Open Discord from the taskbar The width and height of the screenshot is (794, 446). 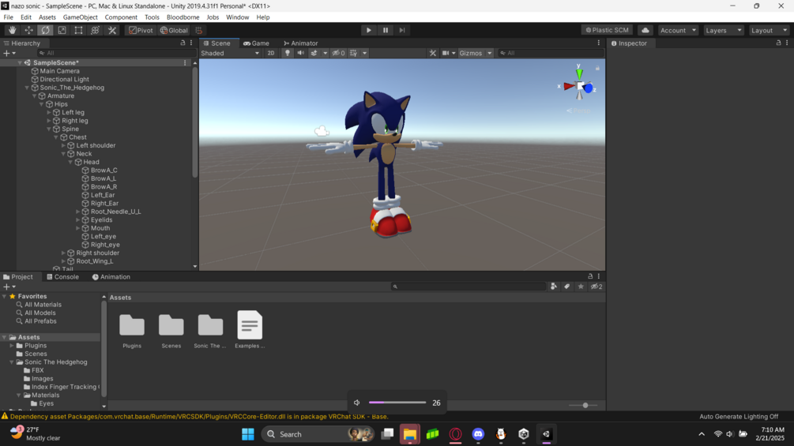tap(478, 434)
